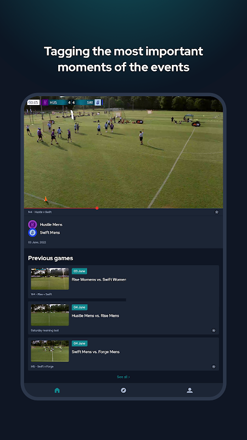Tap ball icon beside M4 - Hustle v Swift
This screenshot has height=440, width=247.
coord(216,212)
